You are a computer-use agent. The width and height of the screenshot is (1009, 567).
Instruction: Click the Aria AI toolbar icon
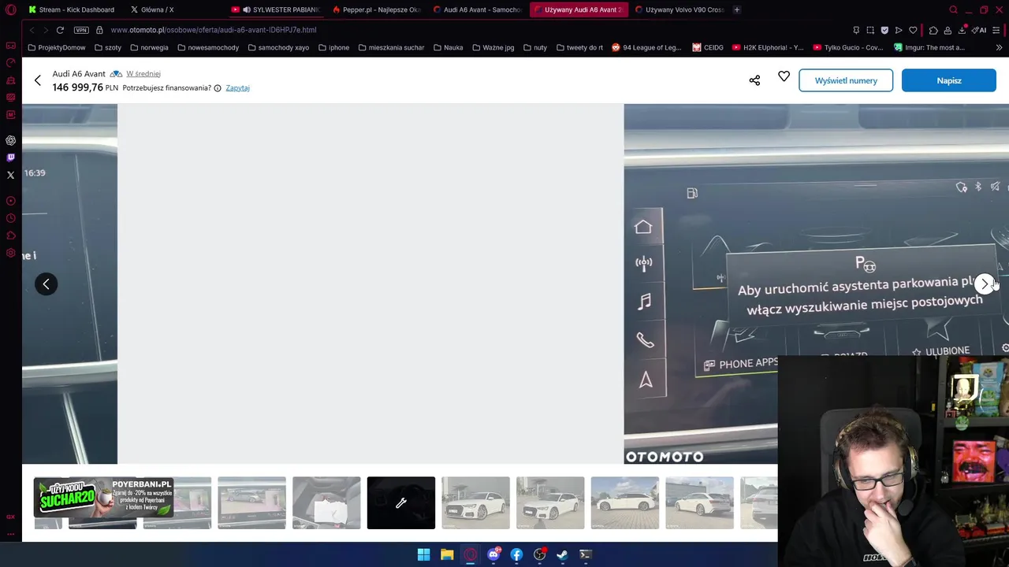[979, 30]
